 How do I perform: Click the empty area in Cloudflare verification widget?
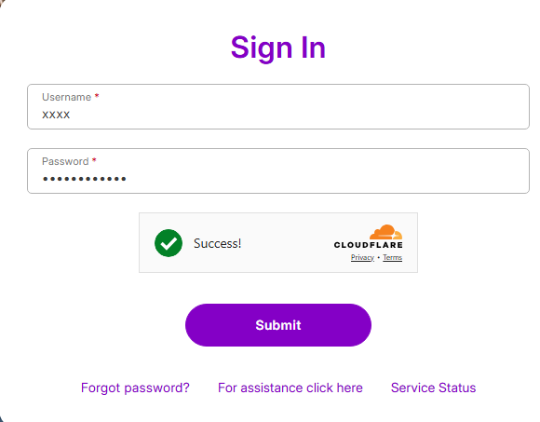click(x=288, y=243)
